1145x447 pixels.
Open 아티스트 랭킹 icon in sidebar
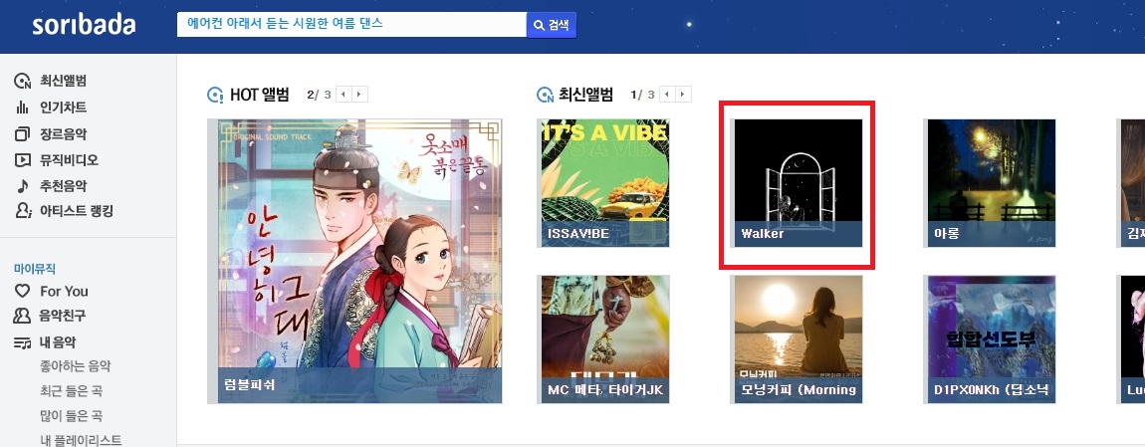(x=23, y=211)
